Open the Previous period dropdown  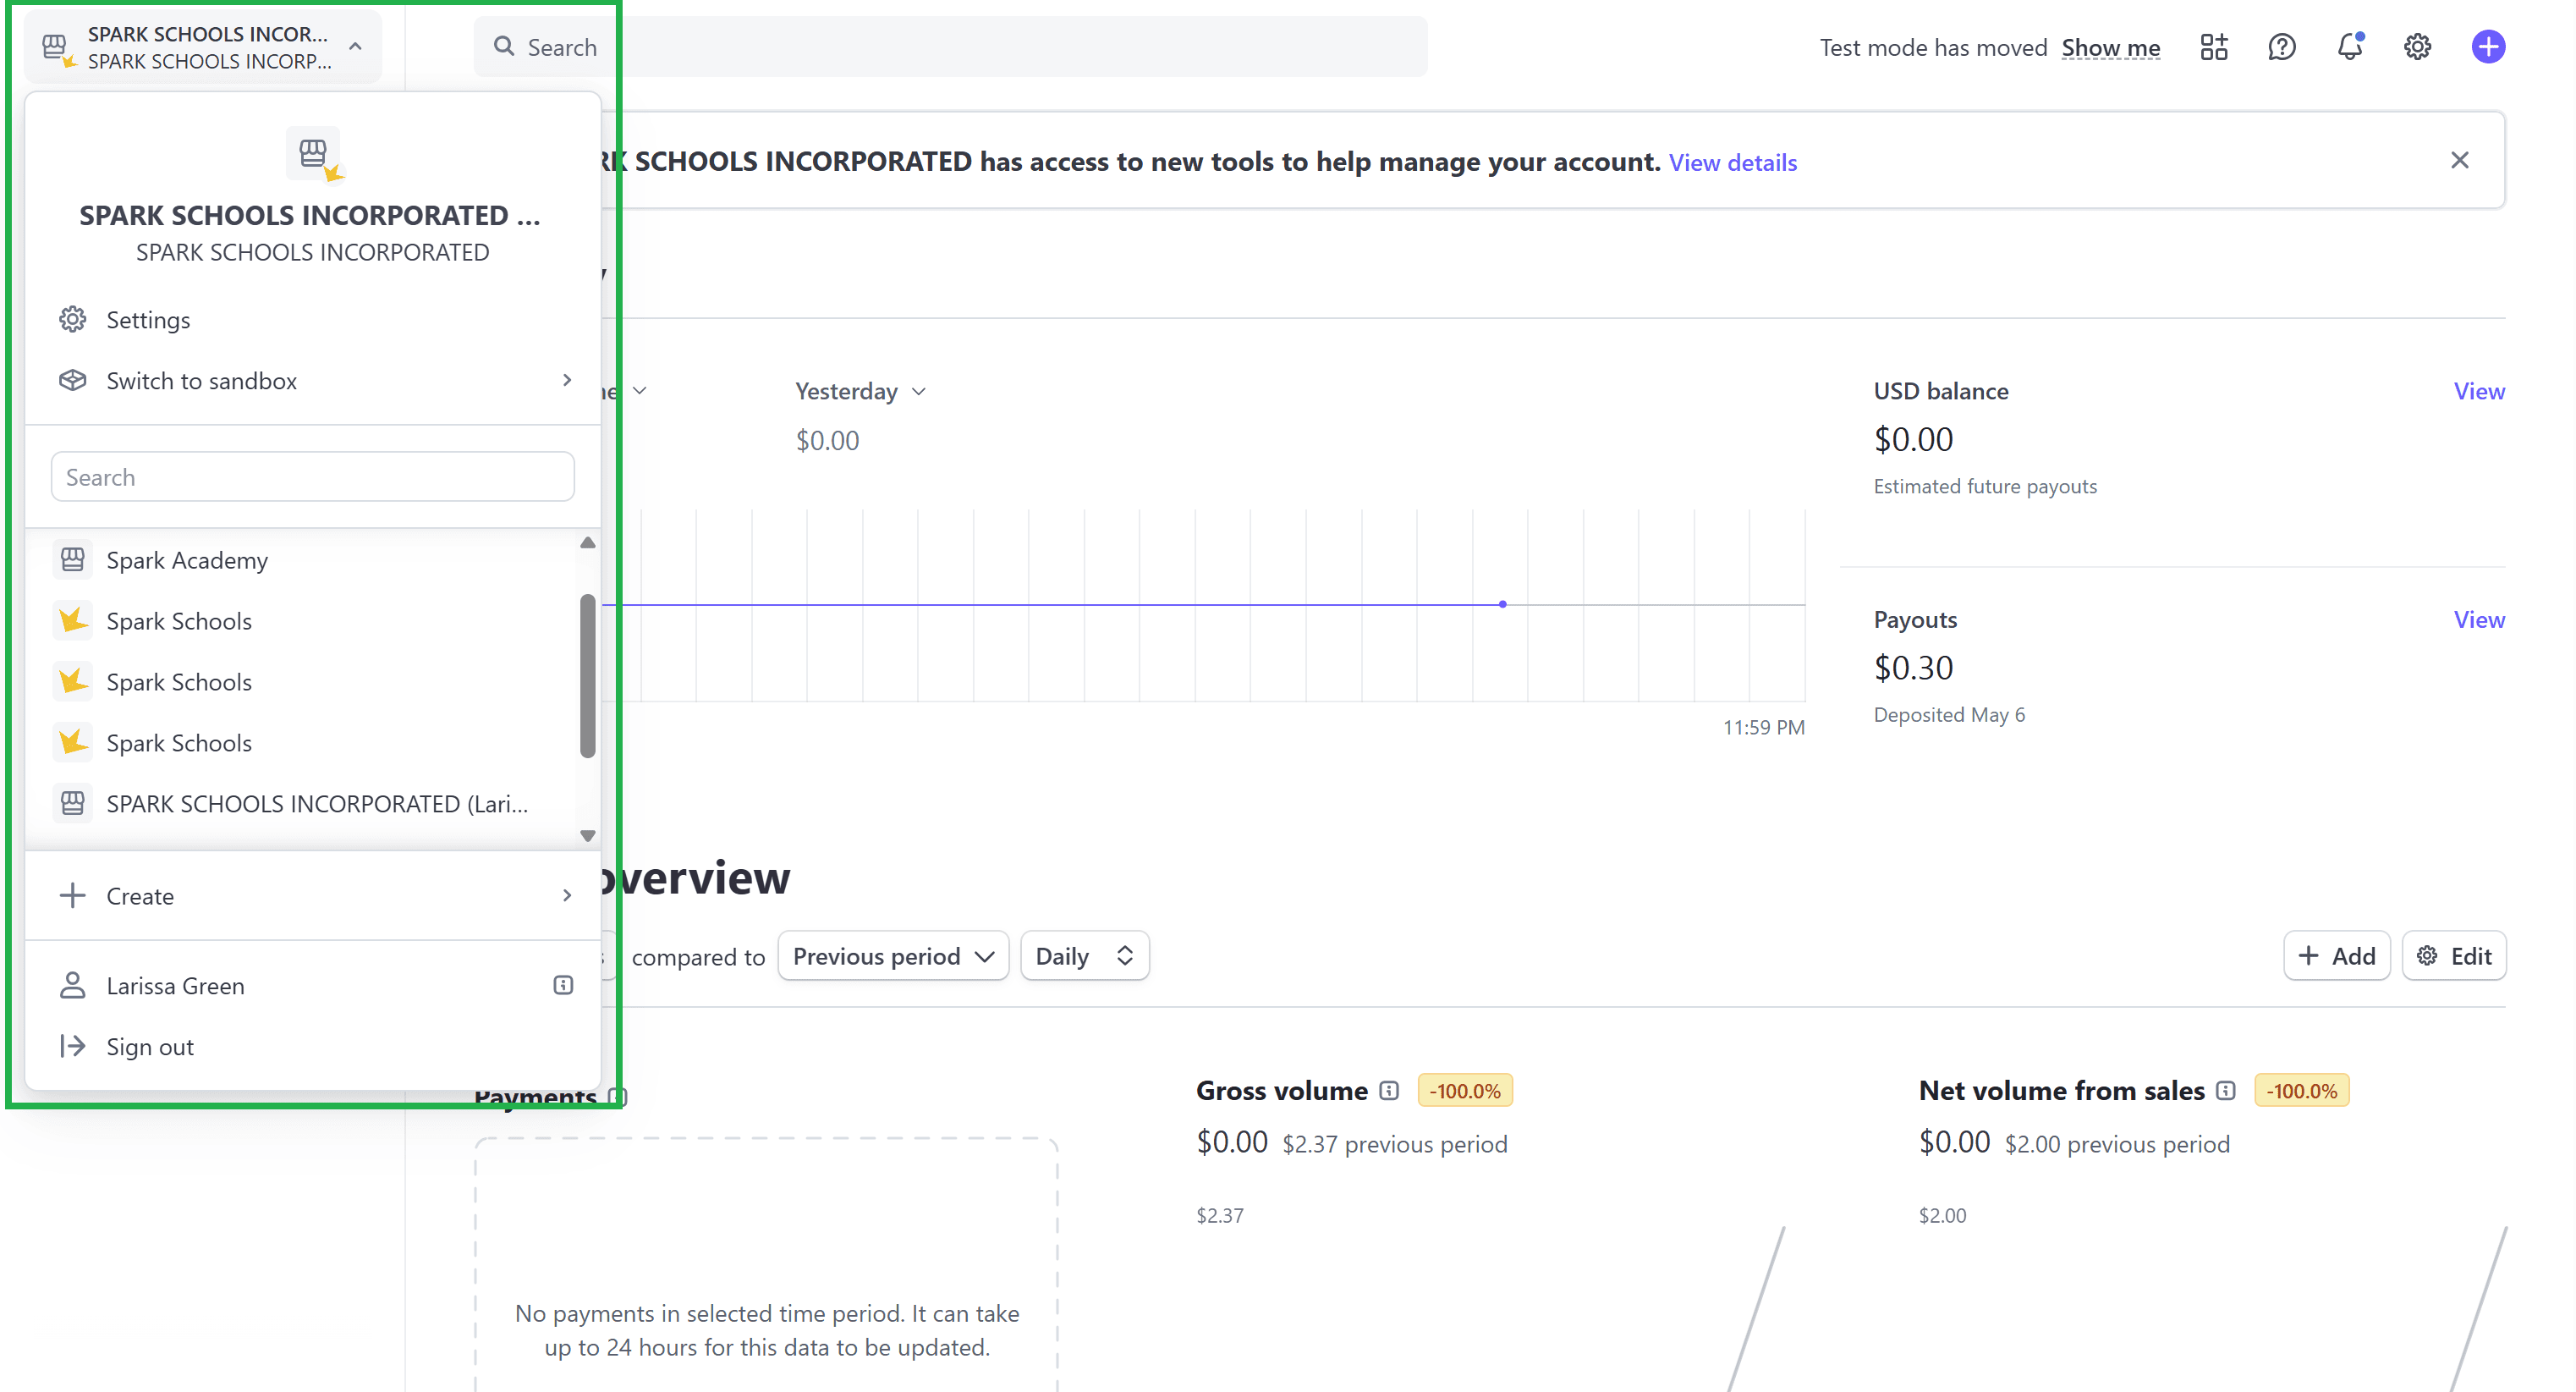892,956
